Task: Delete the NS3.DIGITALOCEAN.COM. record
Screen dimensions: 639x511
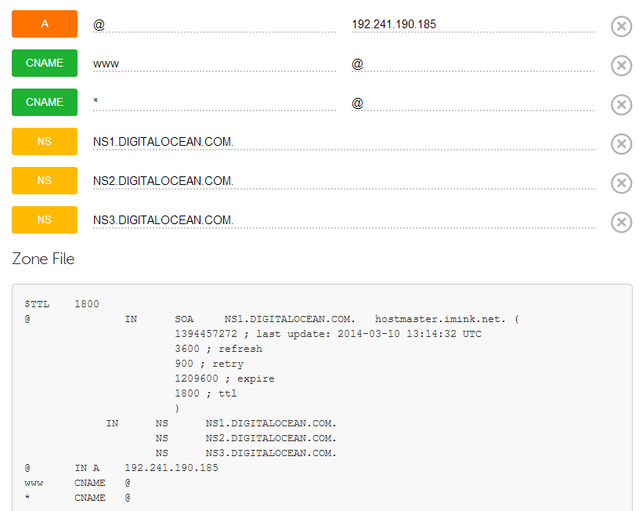Action: click(621, 223)
